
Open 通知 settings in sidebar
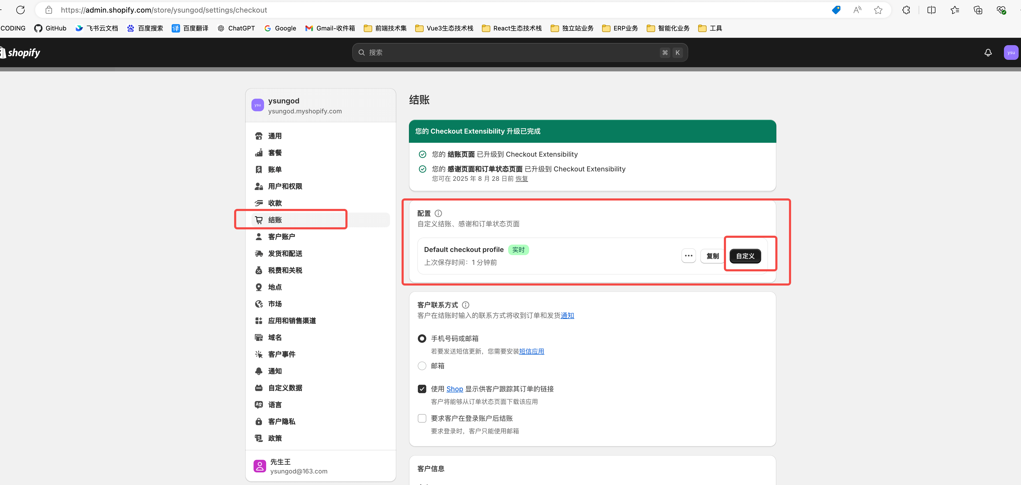(275, 371)
